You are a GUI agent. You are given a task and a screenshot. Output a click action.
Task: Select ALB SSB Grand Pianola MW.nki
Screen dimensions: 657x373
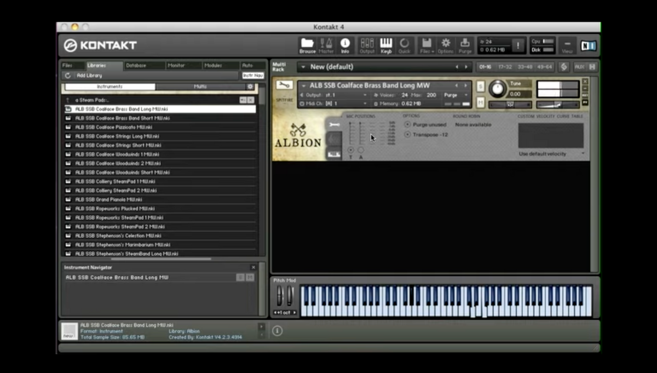pyautogui.click(x=108, y=200)
